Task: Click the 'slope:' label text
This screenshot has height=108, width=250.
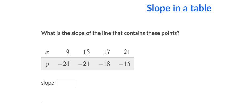Action: pyautogui.click(x=48, y=83)
